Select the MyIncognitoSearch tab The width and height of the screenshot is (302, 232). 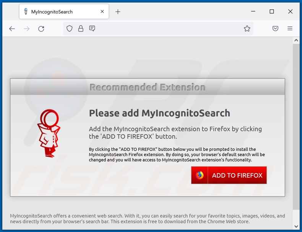[x=64, y=11]
